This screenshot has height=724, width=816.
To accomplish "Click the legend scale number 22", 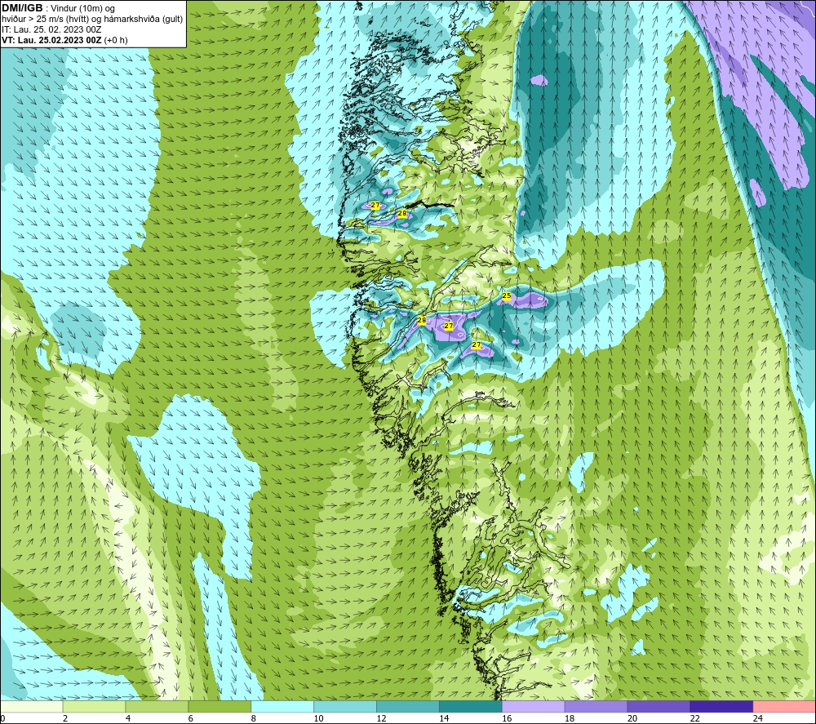I will coord(694,718).
